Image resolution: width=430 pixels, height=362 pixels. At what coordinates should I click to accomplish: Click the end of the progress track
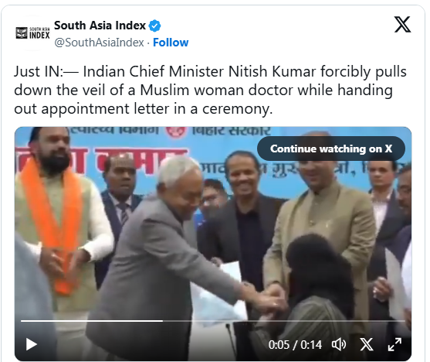click(404, 320)
